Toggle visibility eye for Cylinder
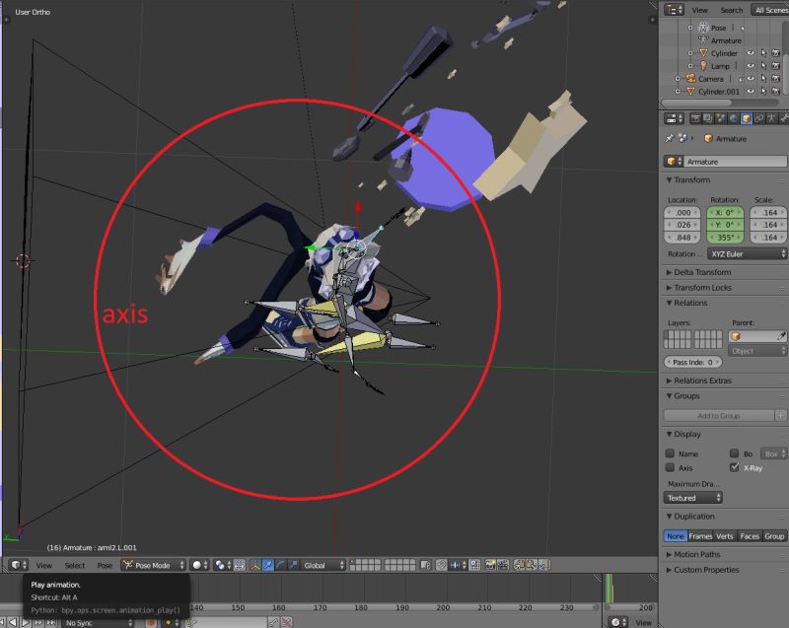Screen dimensions: 789x628 point(751,53)
